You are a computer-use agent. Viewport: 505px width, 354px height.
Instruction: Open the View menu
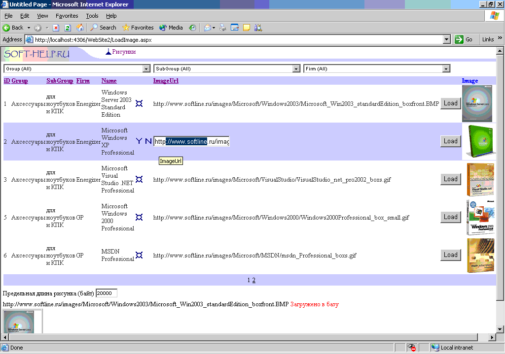pyautogui.click(x=42, y=16)
